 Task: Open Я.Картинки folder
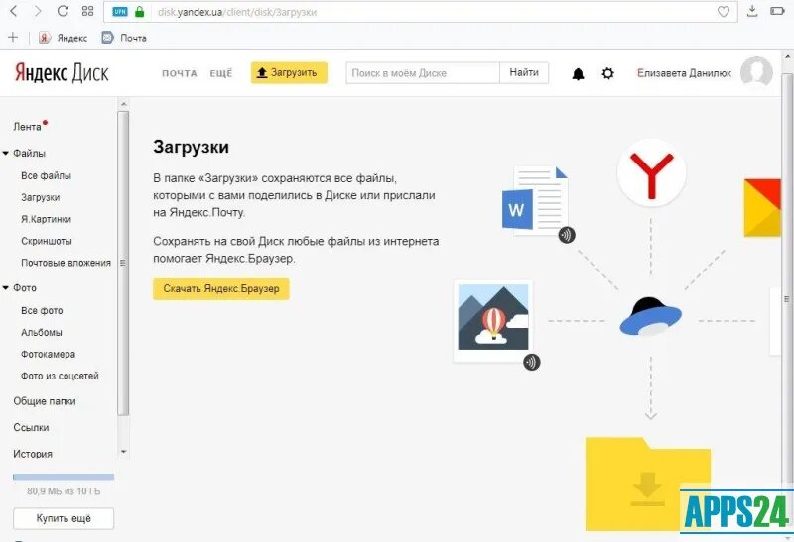(46, 219)
